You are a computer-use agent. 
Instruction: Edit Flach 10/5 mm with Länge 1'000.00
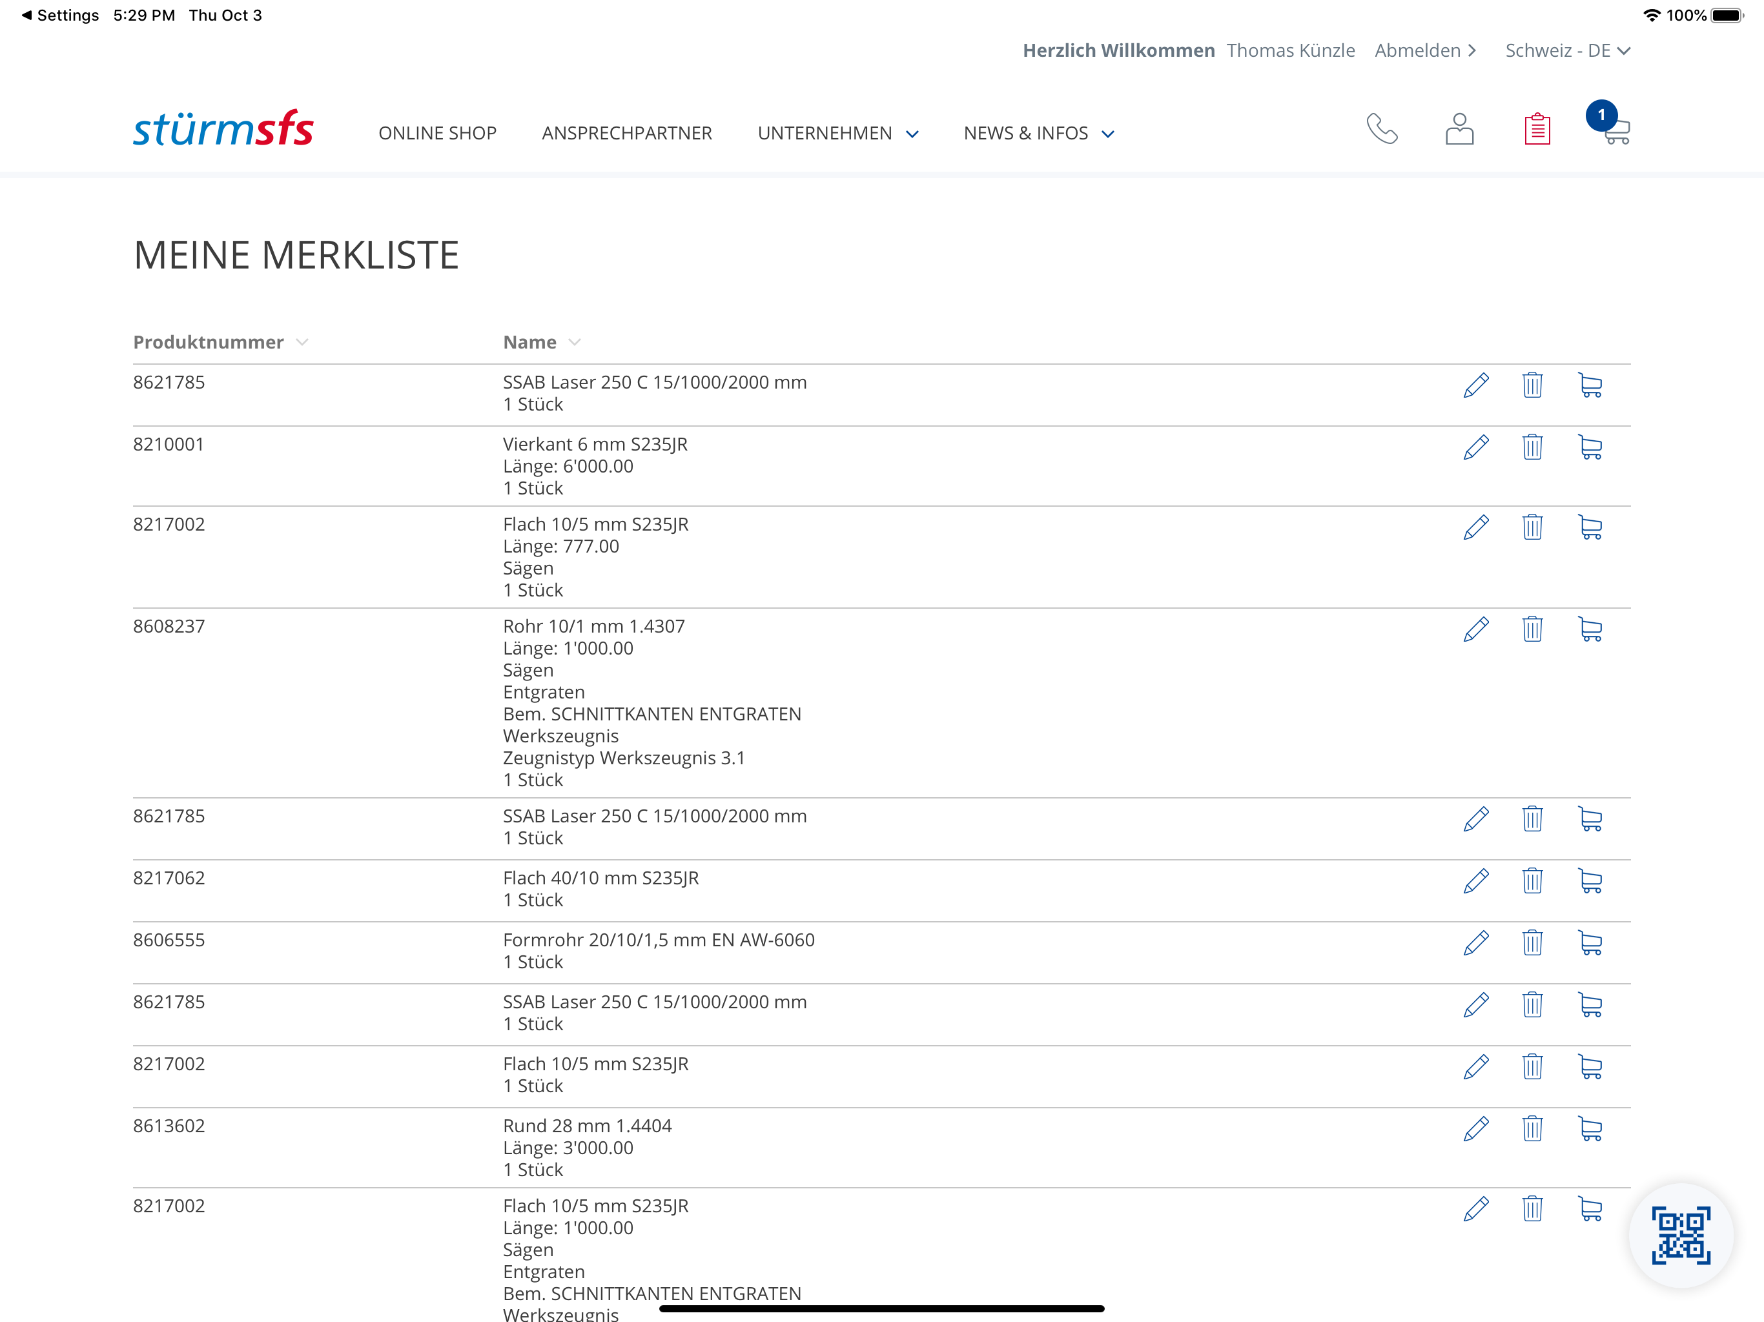click(x=1476, y=1209)
